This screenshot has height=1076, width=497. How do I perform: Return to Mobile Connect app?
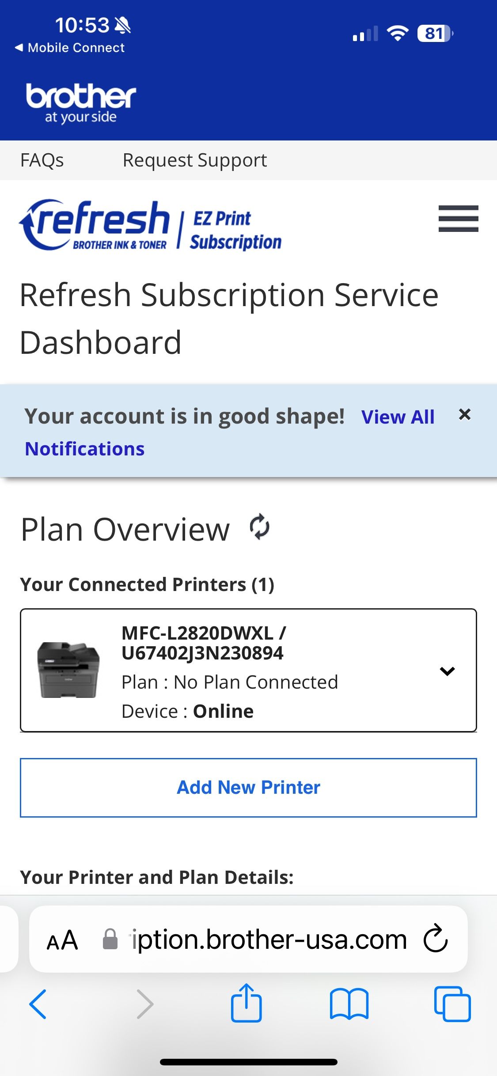pos(70,48)
